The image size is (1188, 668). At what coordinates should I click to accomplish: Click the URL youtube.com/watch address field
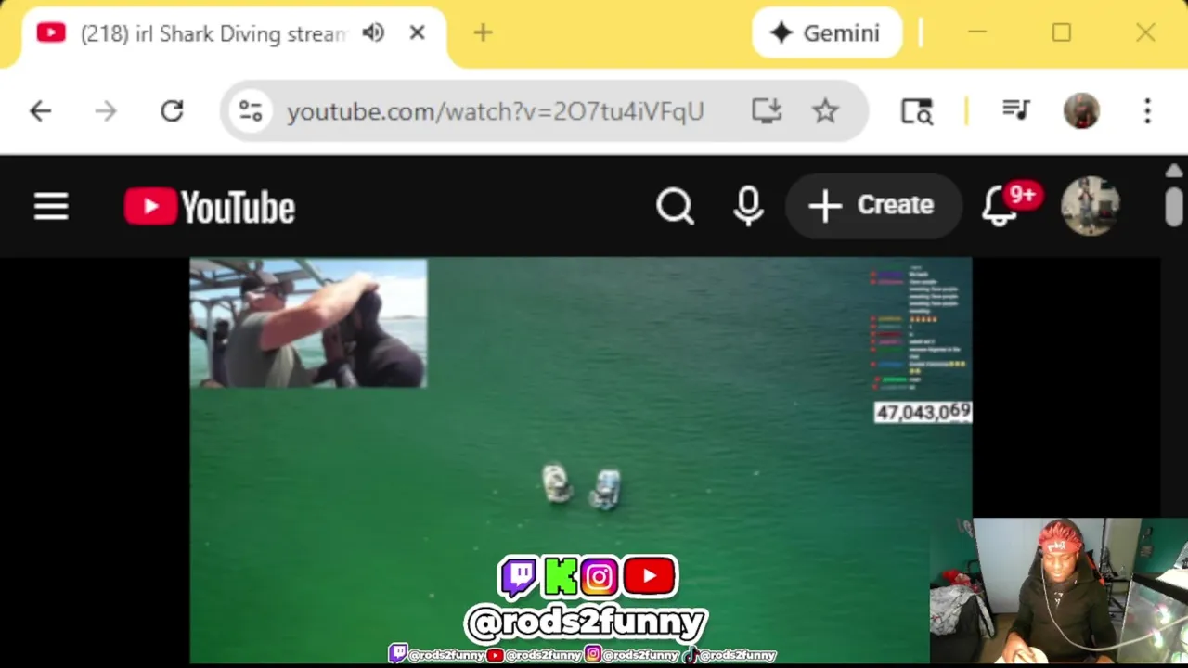click(495, 111)
